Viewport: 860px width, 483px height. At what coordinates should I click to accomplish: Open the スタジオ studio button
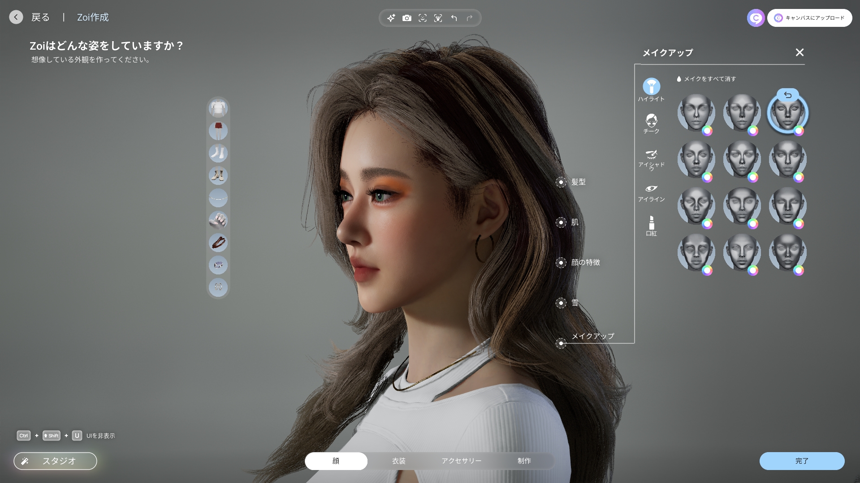click(x=55, y=461)
